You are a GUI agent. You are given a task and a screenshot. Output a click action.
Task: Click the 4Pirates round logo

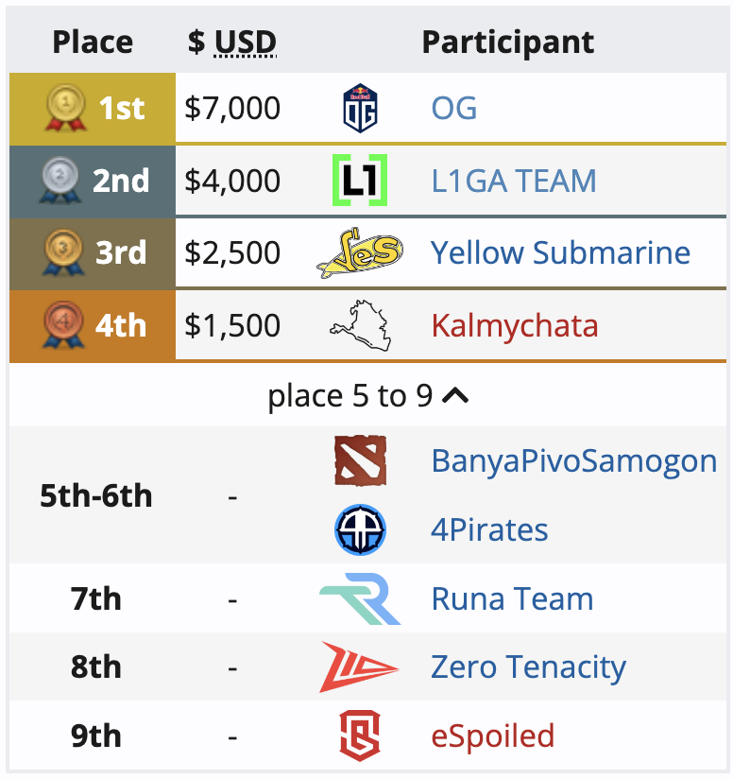pos(360,529)
